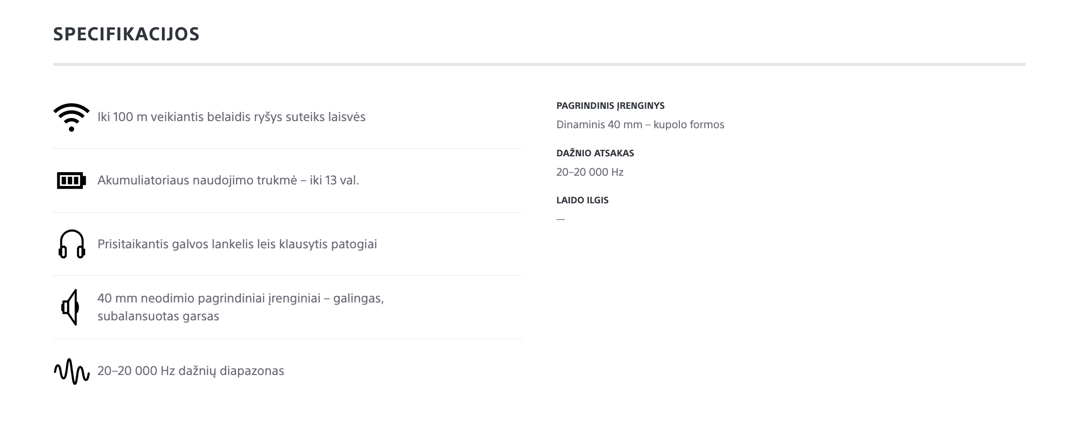
Task: Click the dash value under Laido ilgis
Action: point(561,219)
